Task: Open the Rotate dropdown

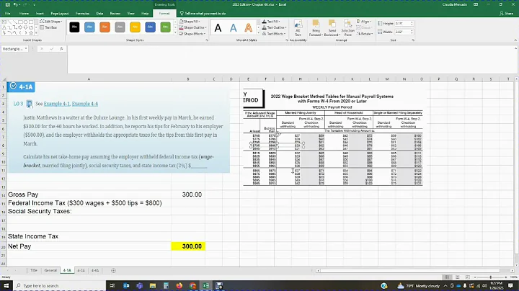Action: coord(365,34)
